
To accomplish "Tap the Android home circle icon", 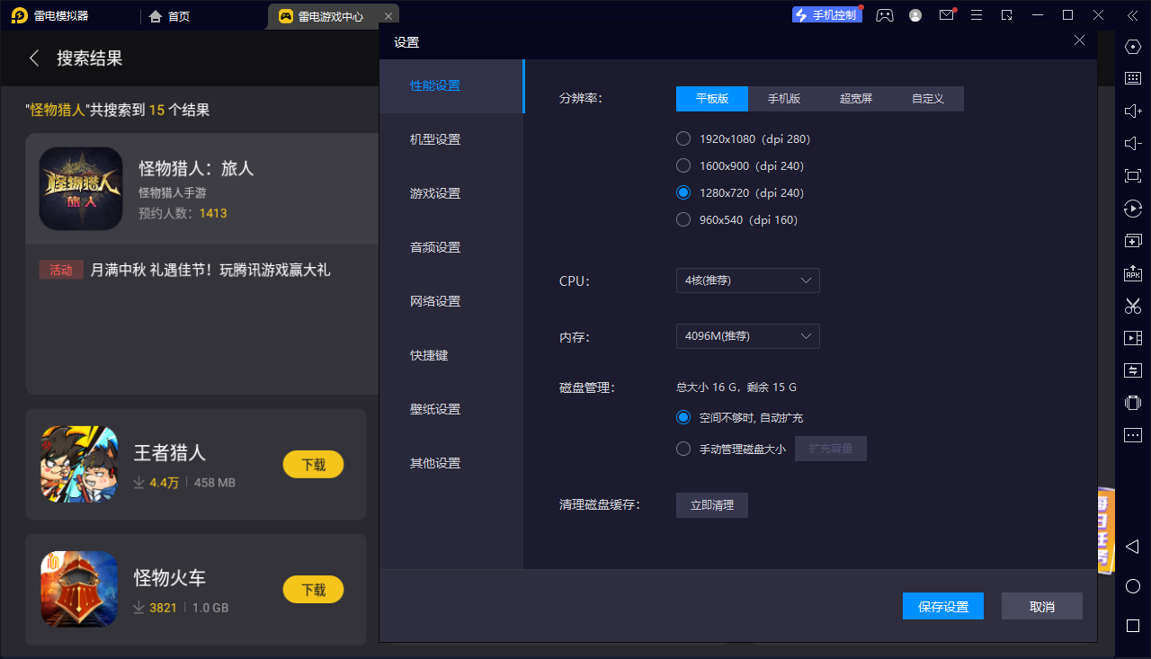I will 1133,586.
